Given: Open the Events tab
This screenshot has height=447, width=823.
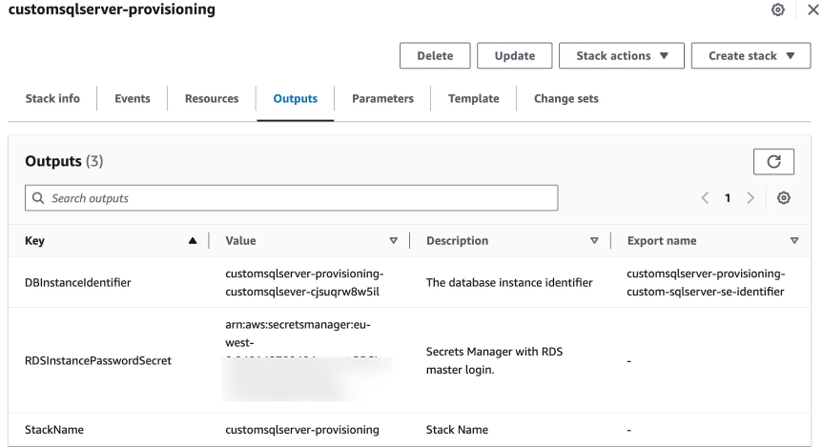Looking at the screenshot, I should [133, 98].
